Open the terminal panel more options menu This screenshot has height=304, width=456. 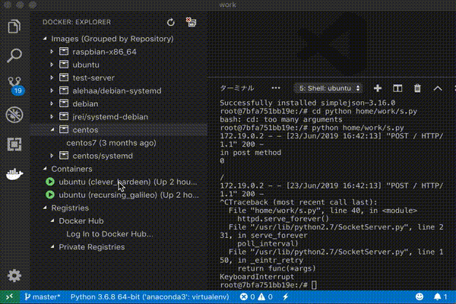(x=276, y=88)
